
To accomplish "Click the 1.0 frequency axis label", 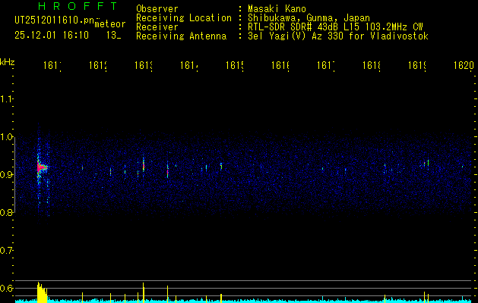I will 7,137.
